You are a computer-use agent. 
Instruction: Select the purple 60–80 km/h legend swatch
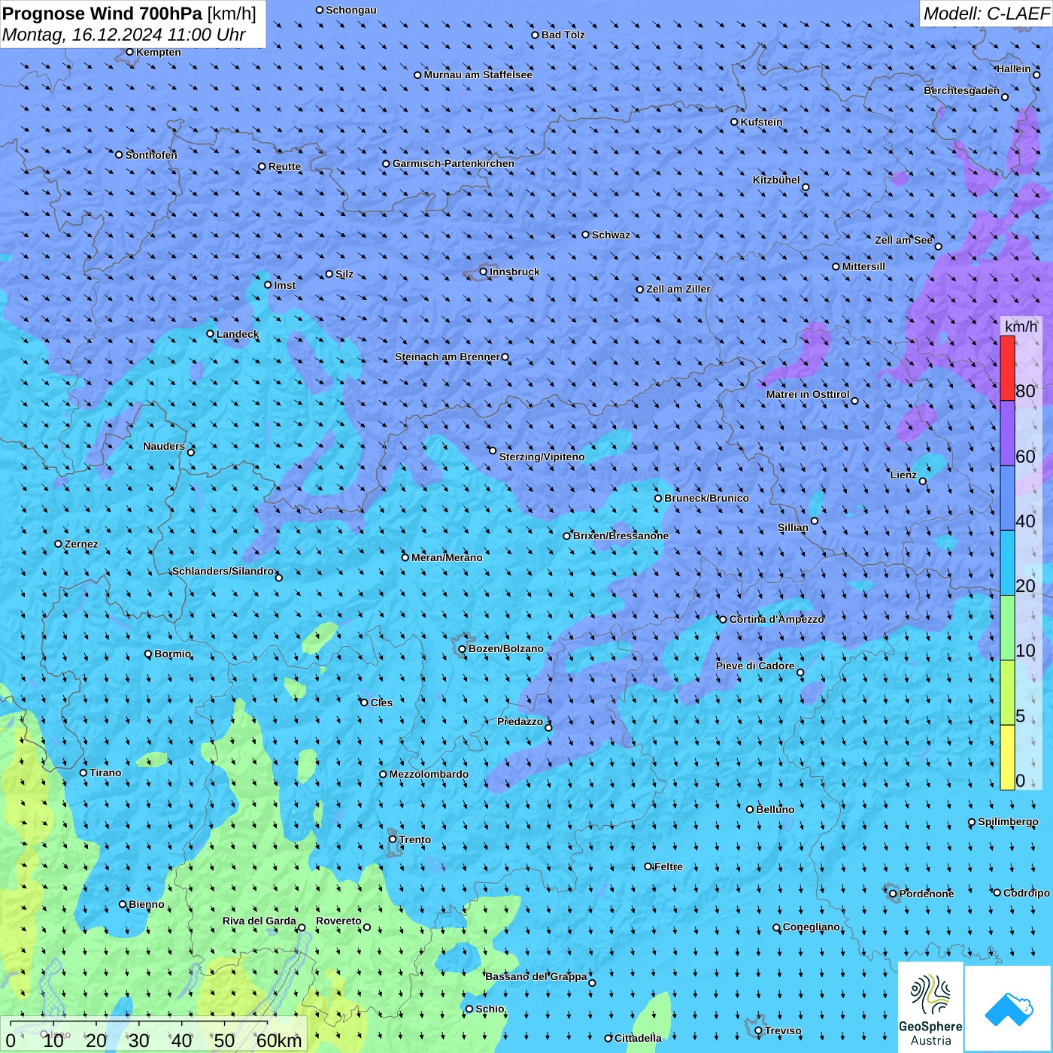[x=1007, y=433]
